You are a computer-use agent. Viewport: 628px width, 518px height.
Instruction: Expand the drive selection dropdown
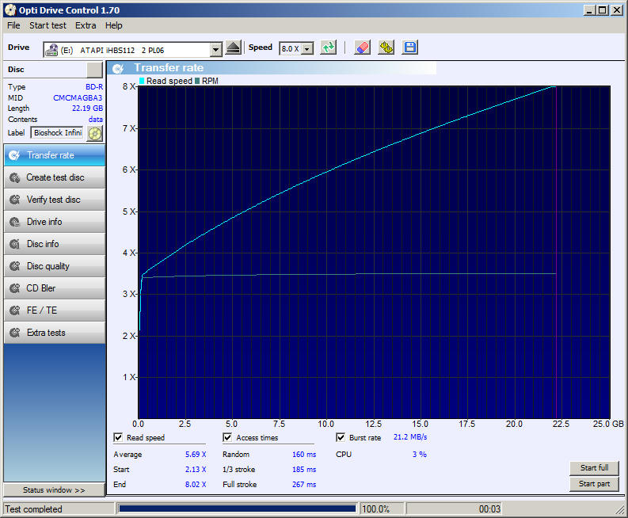(x=216, y=50)
